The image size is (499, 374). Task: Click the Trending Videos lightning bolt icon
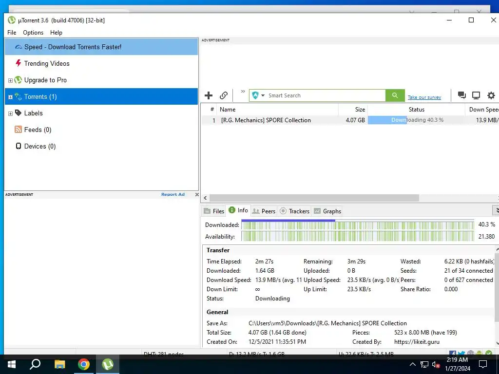coord(19,63)
